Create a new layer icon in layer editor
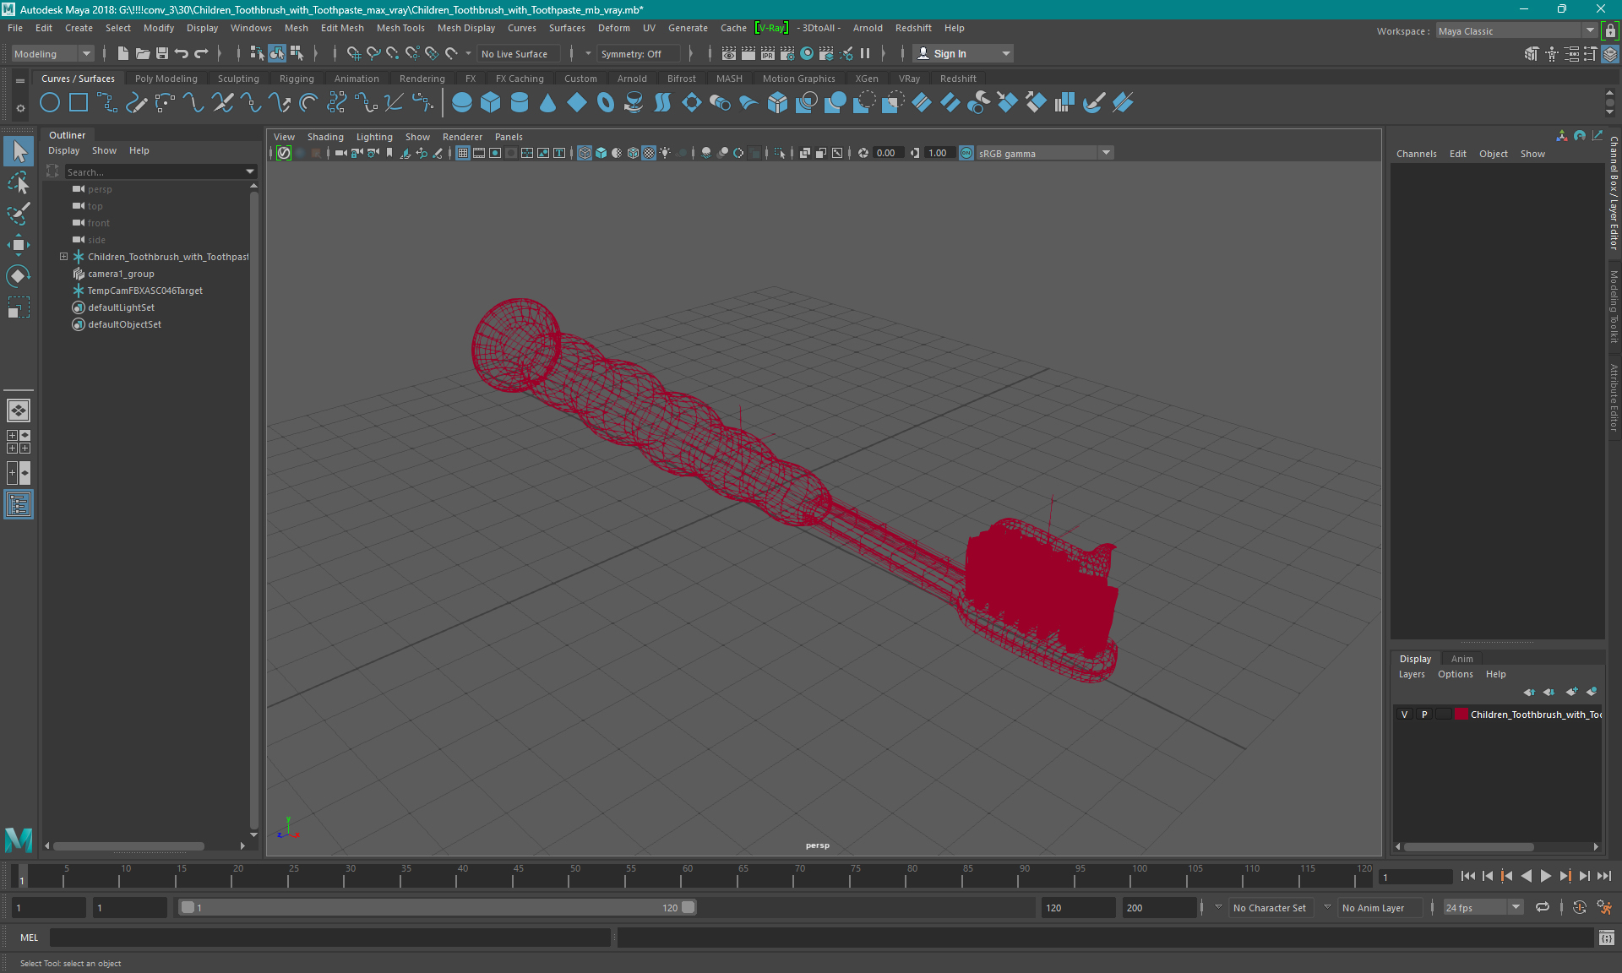 [x=1571, y=692]
